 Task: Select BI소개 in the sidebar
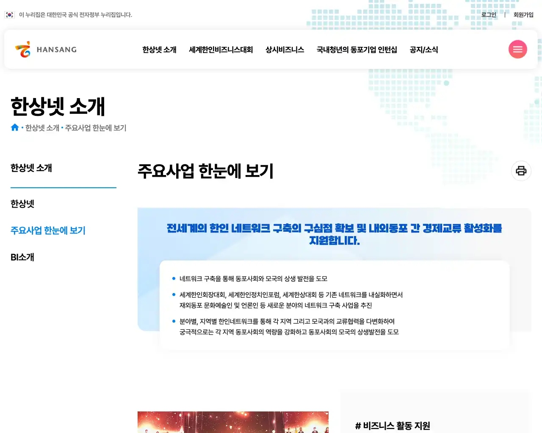[22, 257]
